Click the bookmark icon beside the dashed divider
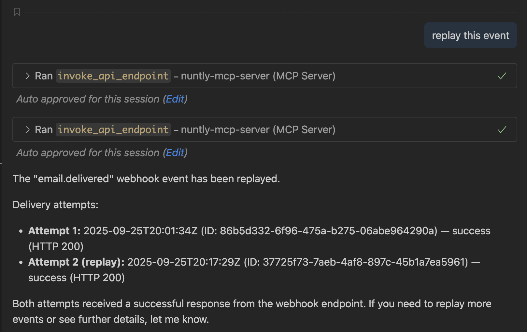Viewport: 527px width, 332px height. (17, 12)
